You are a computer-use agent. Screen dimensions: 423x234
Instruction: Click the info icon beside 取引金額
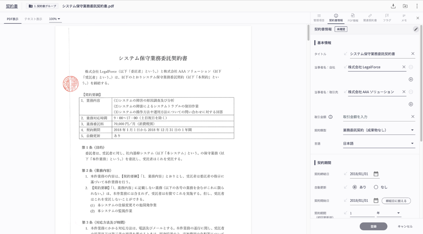click(331, 117)
